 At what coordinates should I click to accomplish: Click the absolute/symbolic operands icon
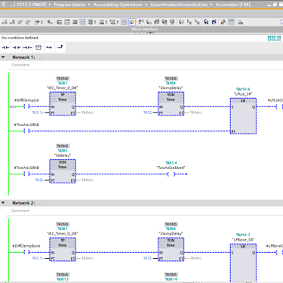click(91, 22)
